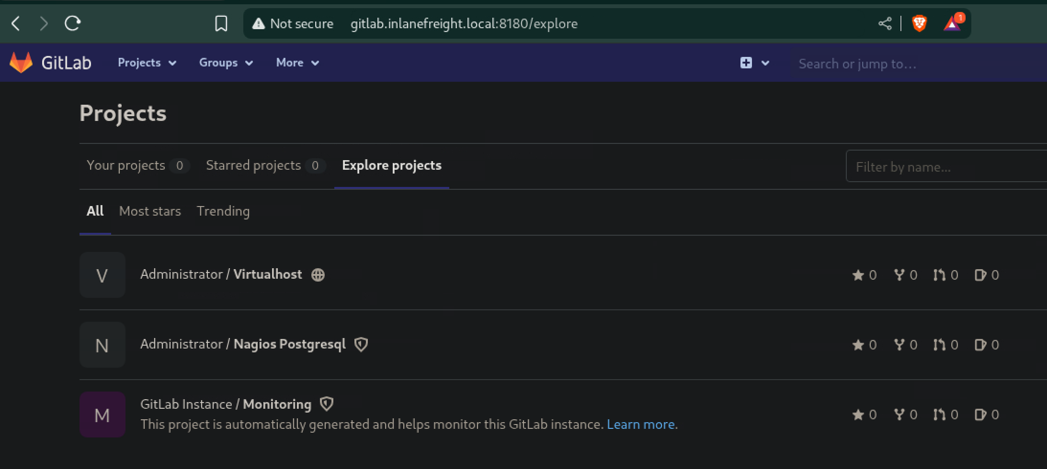The height and width of the screenshot is (469, 1047).
Task: Expand the Projects dropdown in navbar
Action: tap(147, 63)
